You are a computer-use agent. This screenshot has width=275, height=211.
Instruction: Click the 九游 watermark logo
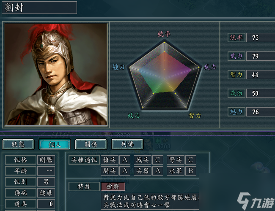256,201
